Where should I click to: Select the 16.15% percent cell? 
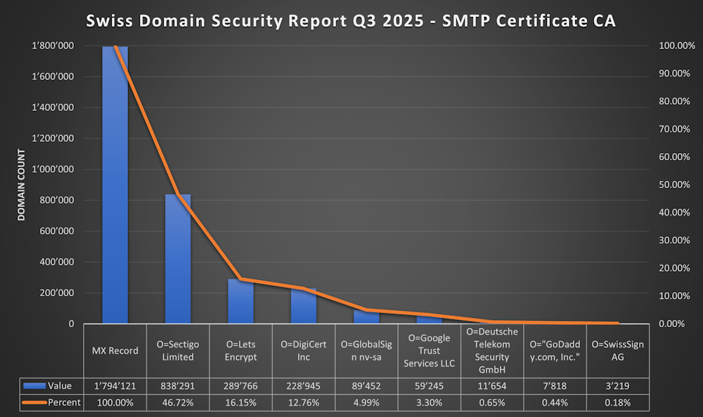tap(240, 402)
